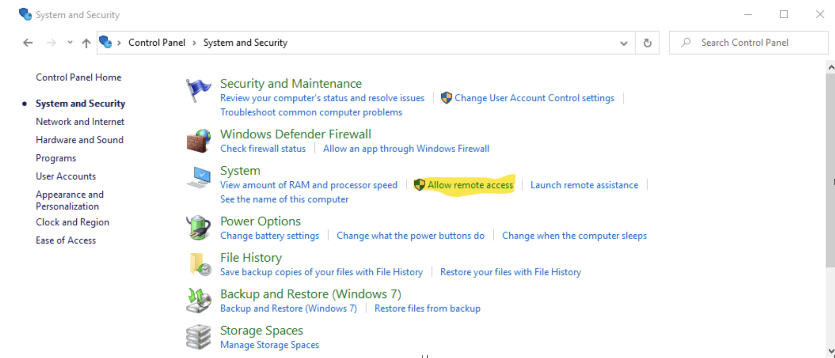
Task: Select System and Security breadcrumb
Action: coord(245,42)
